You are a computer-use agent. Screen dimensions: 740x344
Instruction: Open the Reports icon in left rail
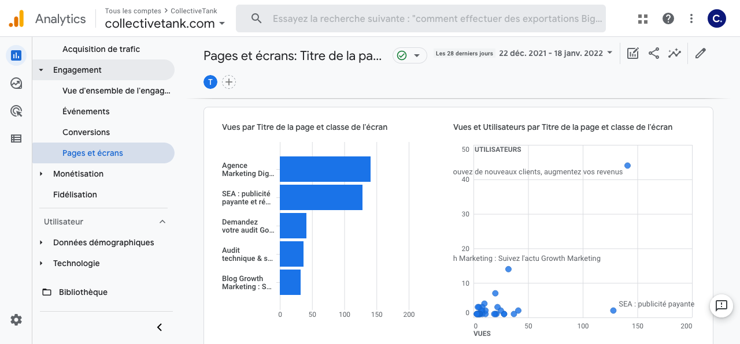[x=16, y=55]
